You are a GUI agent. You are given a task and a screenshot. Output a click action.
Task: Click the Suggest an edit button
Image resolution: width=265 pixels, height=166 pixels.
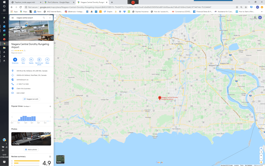coord(31,99)
